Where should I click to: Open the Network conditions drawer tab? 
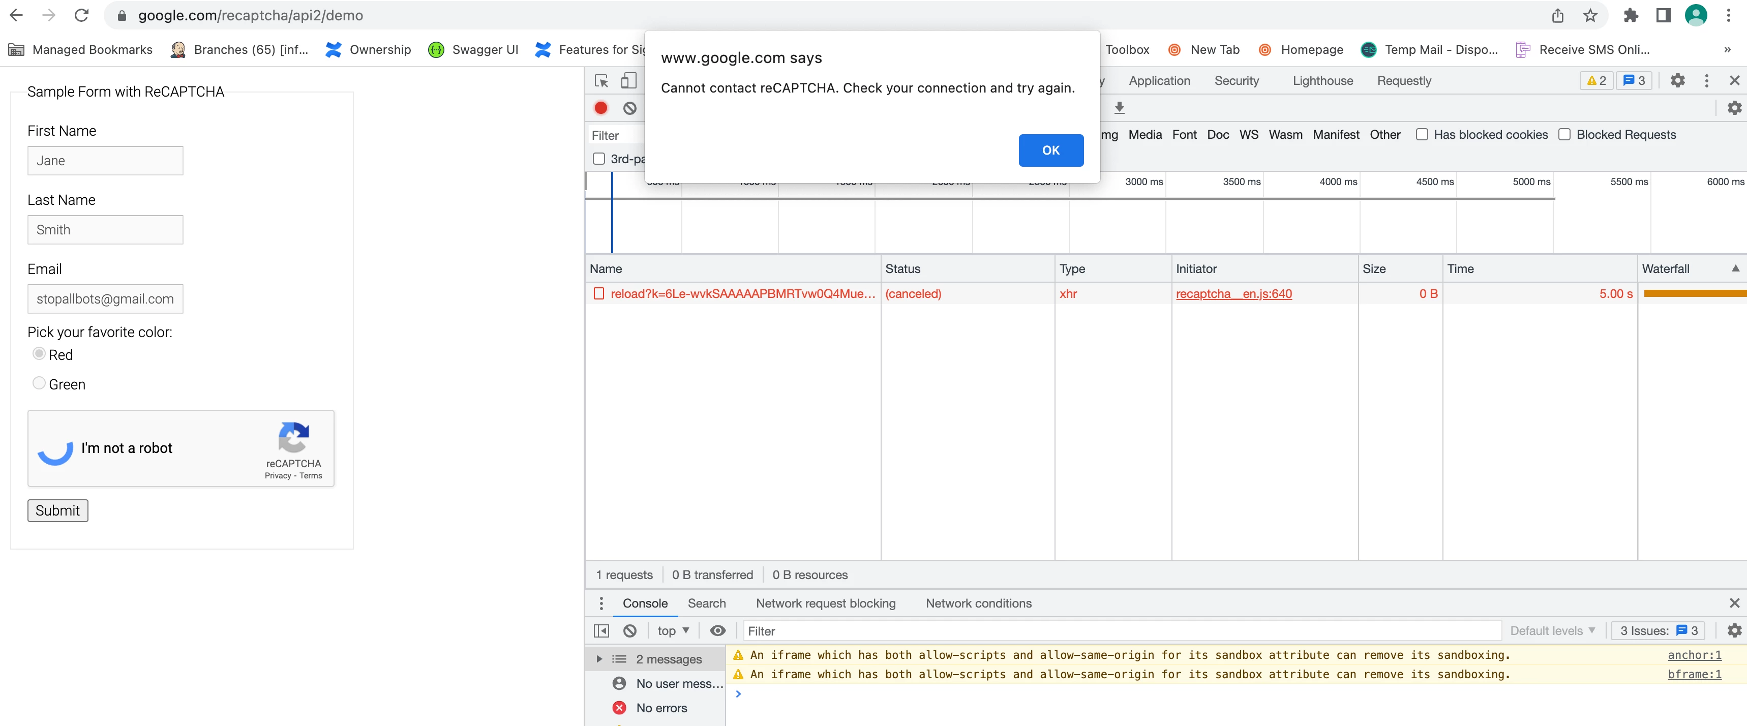point(979,603)
